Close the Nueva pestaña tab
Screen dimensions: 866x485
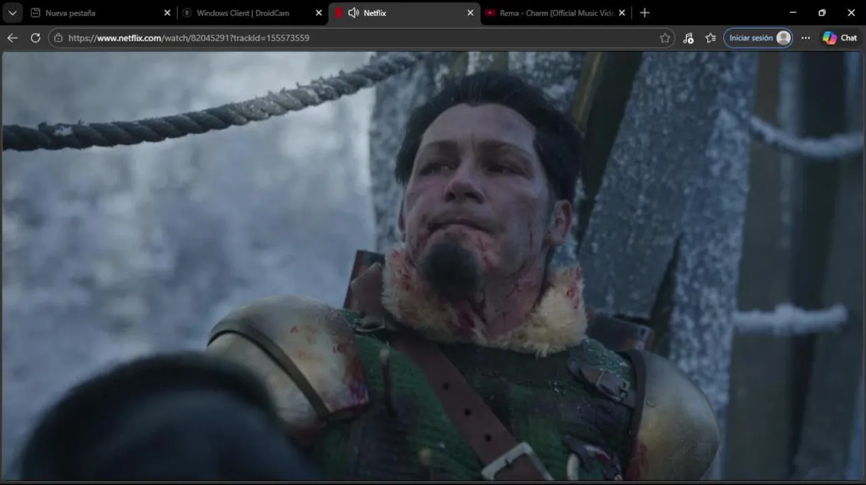[167, 13]
